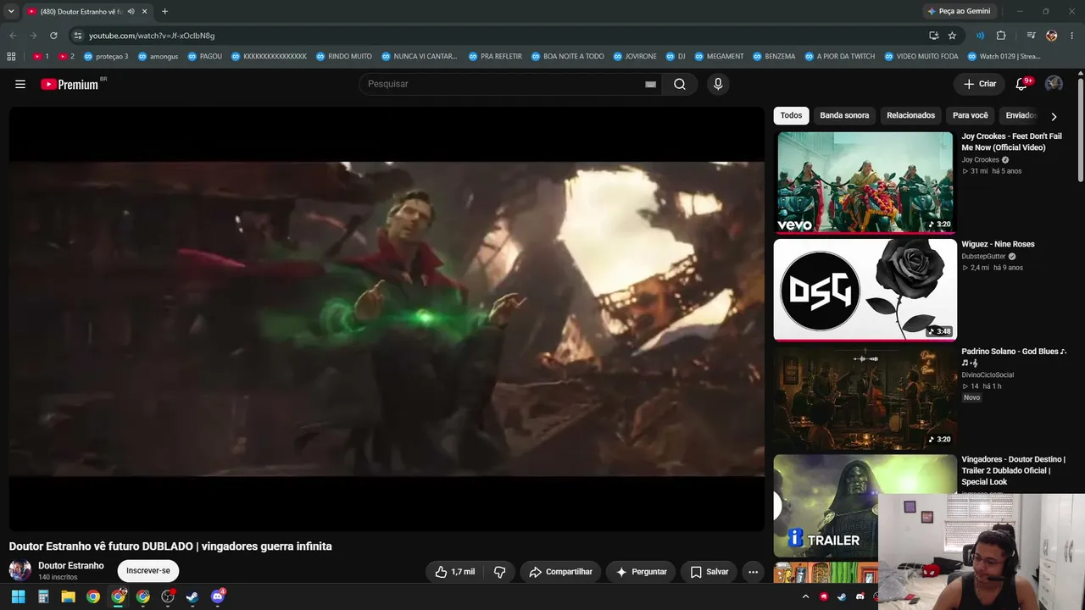Open the YouTube account avatar menu
Screen dimensions: 1085x610
pos(1054,84)
